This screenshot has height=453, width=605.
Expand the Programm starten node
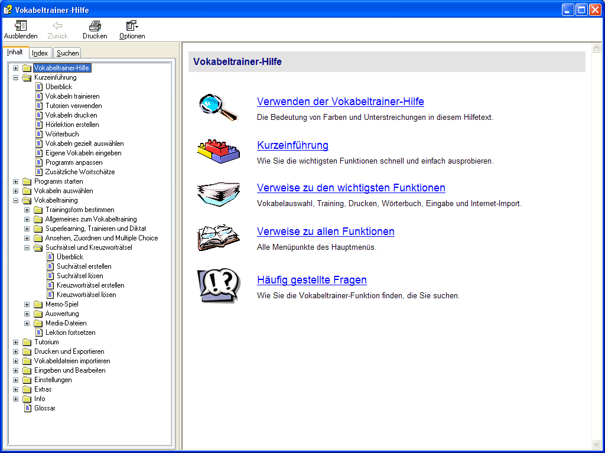click(x=15, y=181)
